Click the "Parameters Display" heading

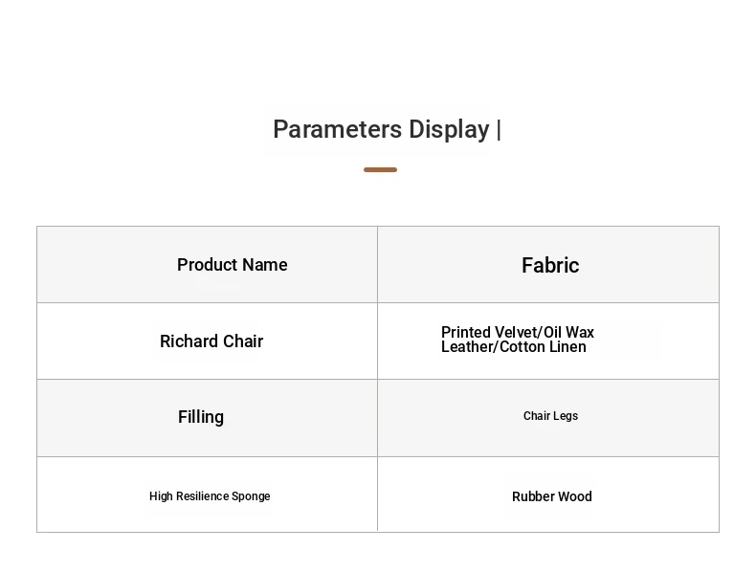coord(381,129)
